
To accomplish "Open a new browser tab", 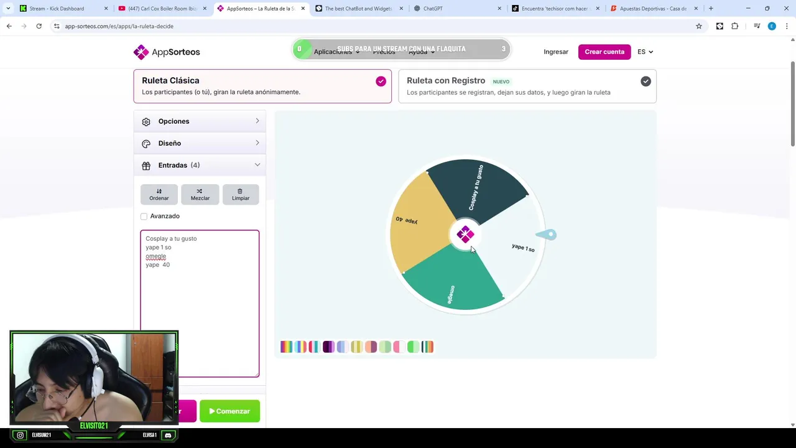I will pos(711,9).
